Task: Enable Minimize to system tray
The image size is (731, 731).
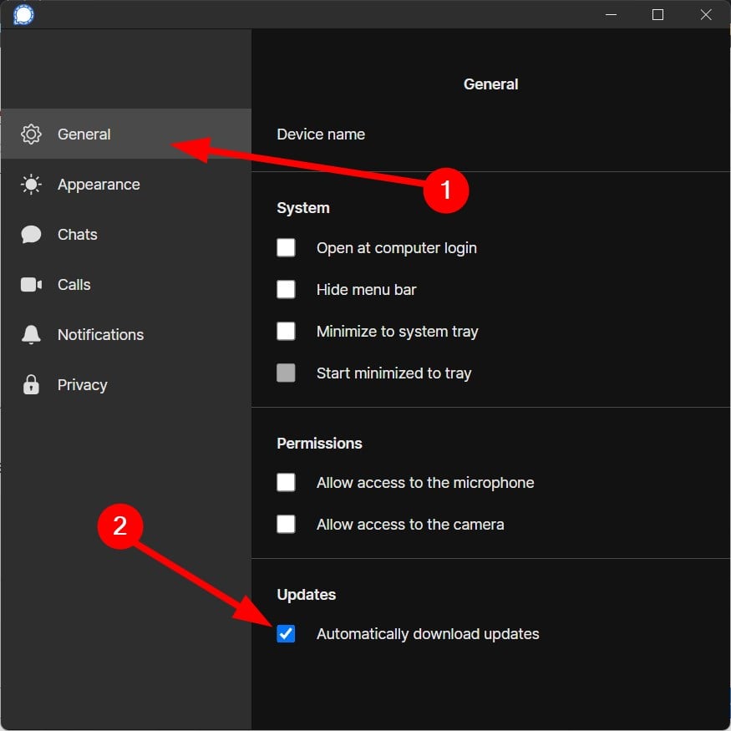Action: click(x=286, y=332)
